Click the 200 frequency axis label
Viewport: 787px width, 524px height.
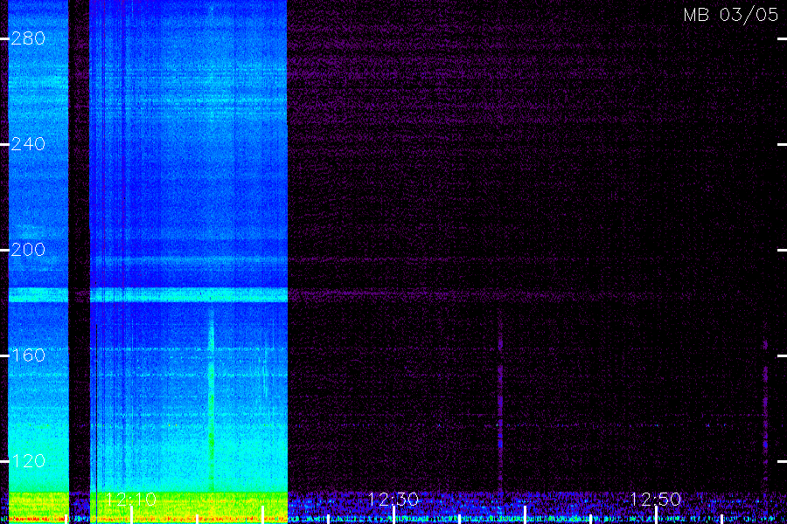(28, 250)
